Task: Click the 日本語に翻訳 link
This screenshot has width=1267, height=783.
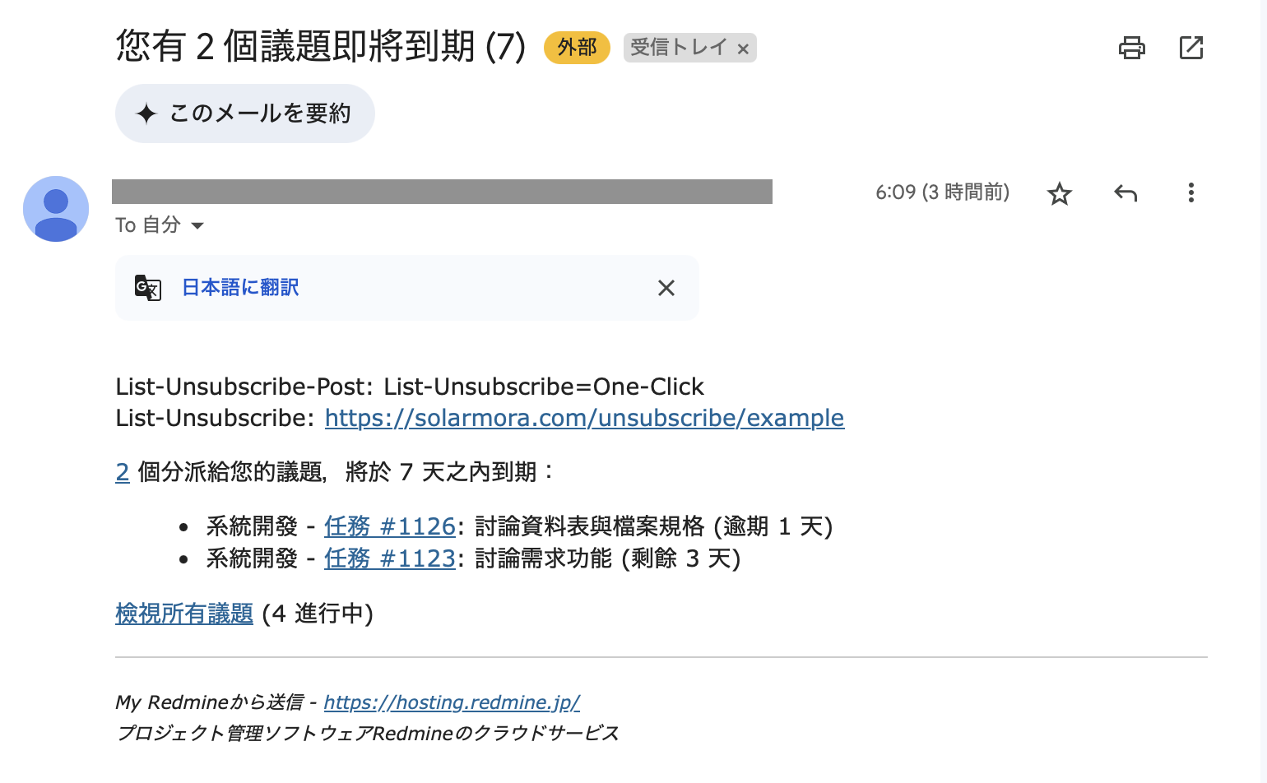Action: point(240,288)
